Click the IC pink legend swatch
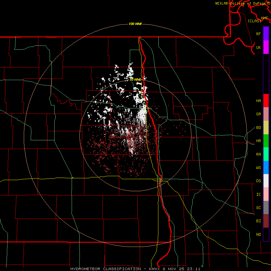 pos(266,194)
